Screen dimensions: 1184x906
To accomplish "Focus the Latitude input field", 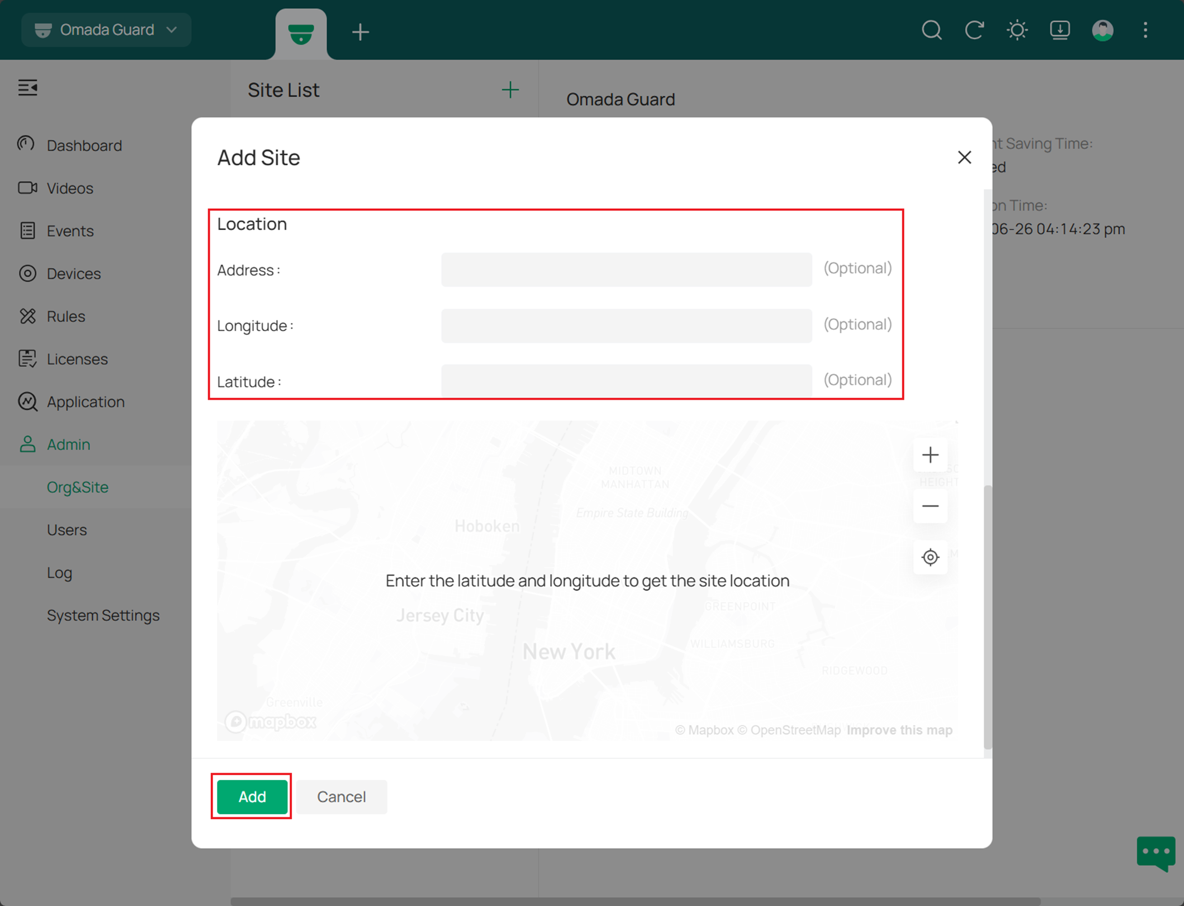I will coord(626,381).
